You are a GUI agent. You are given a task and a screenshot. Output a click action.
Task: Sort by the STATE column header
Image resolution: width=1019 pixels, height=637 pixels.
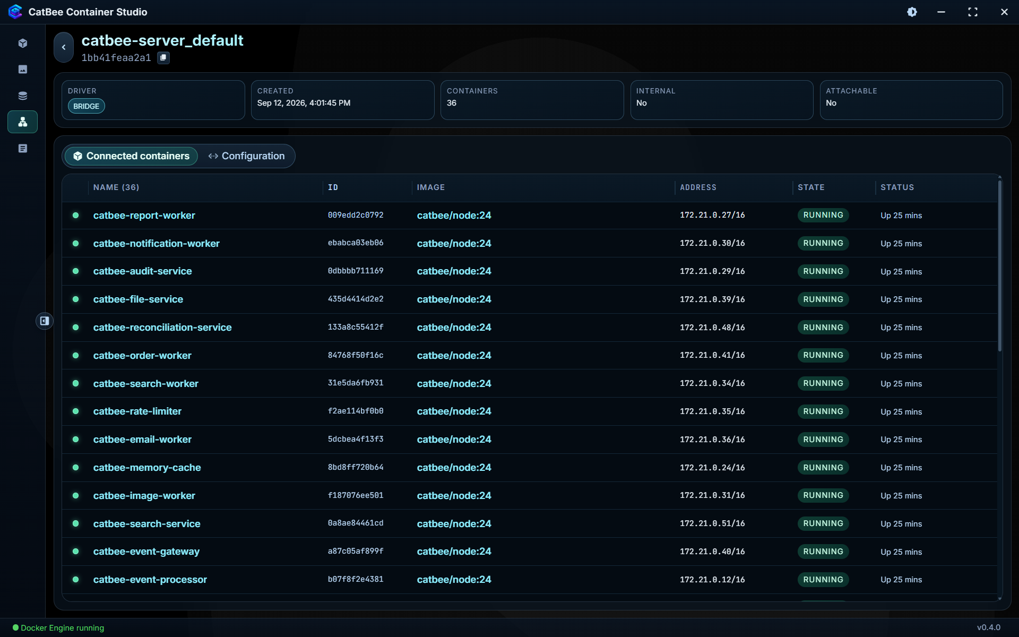pos(811,187)
